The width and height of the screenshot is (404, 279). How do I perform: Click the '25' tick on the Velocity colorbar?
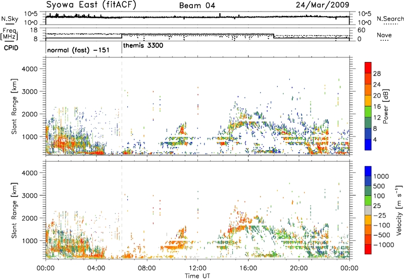[377, 206]
